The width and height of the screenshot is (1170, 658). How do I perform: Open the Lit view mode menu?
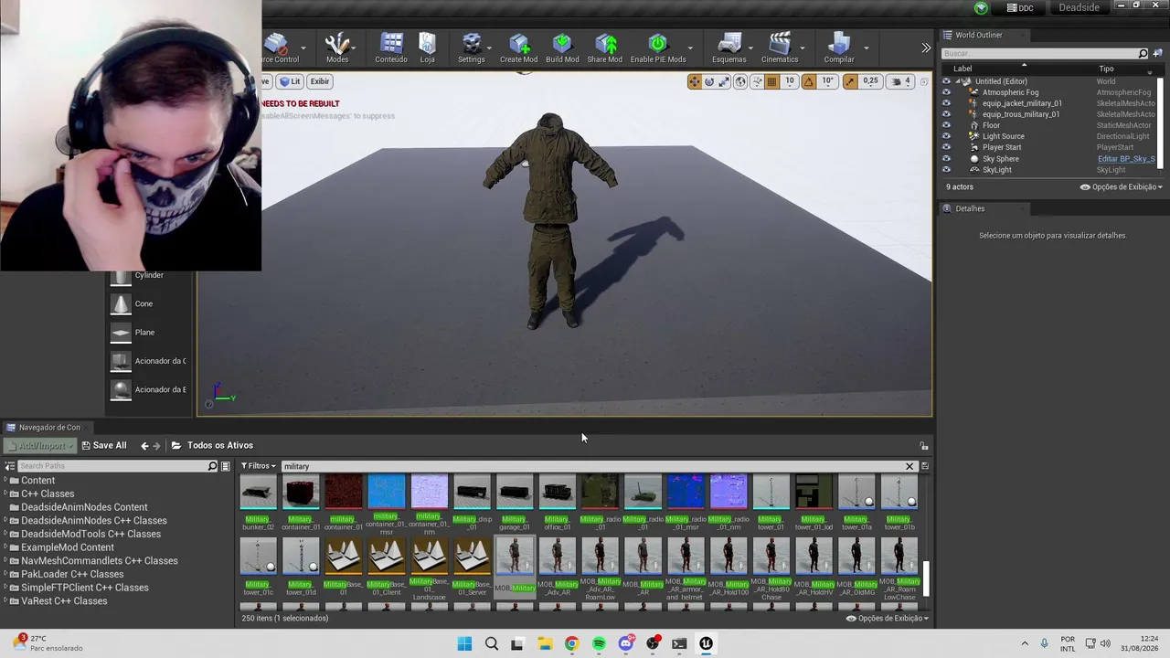point(291,81)
